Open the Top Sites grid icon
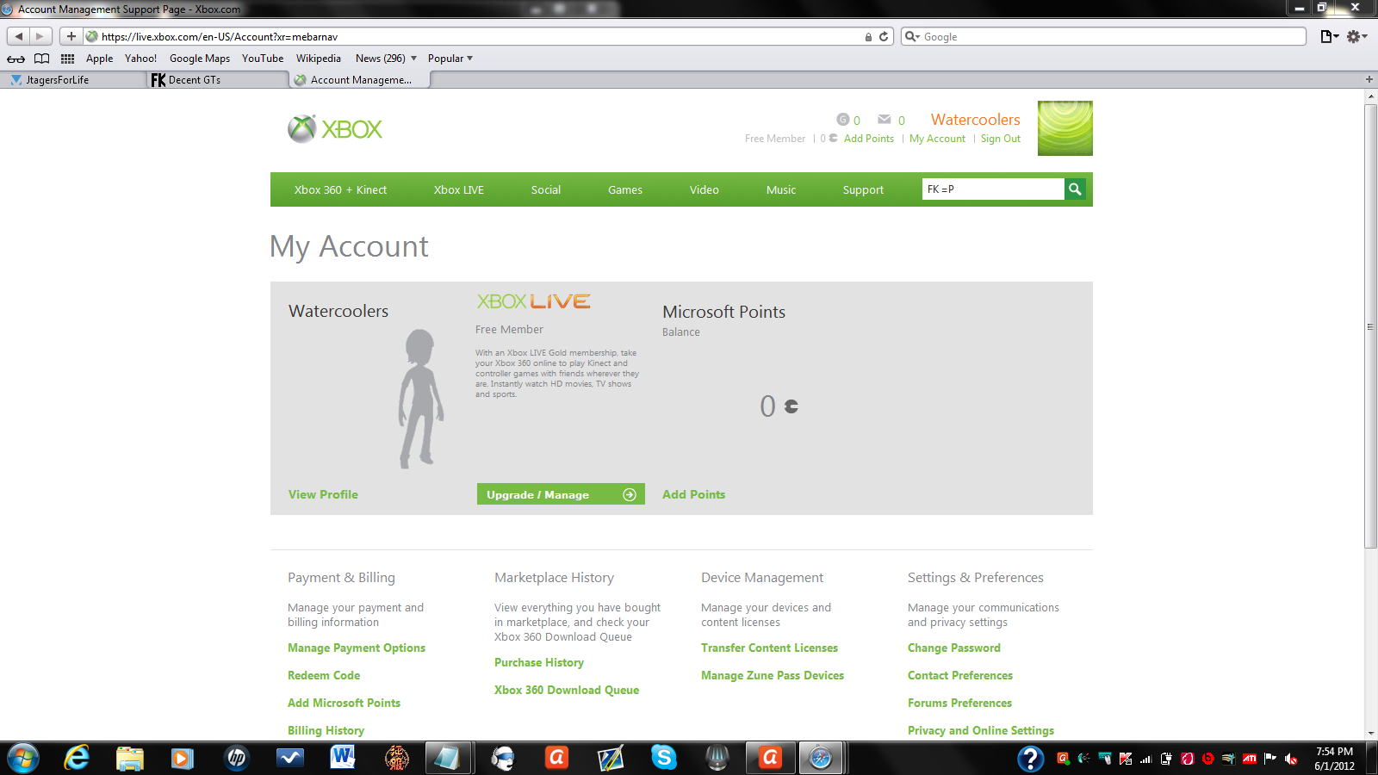The image size is (1378, 775). click(x=67, y=59)
